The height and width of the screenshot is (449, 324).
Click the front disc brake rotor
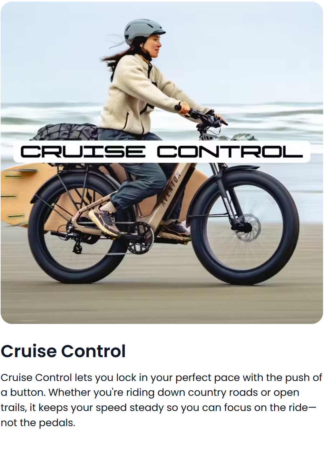click(x=247, y=227)
